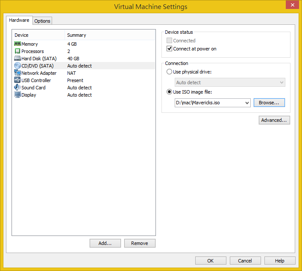Select the Use ISO image file option
302x271 pixels.
tap(169, 92)
